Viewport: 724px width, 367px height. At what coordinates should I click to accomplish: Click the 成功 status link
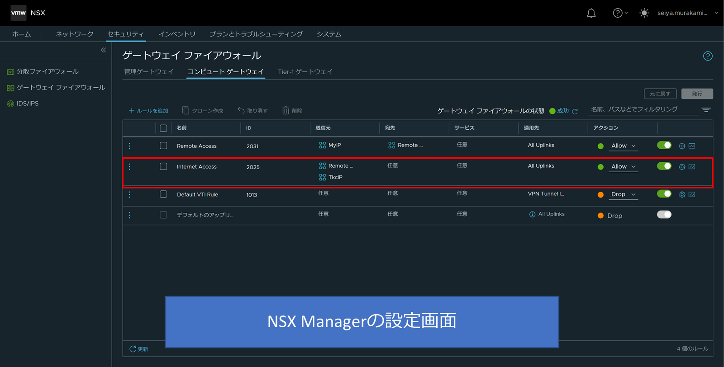[563, 111]
